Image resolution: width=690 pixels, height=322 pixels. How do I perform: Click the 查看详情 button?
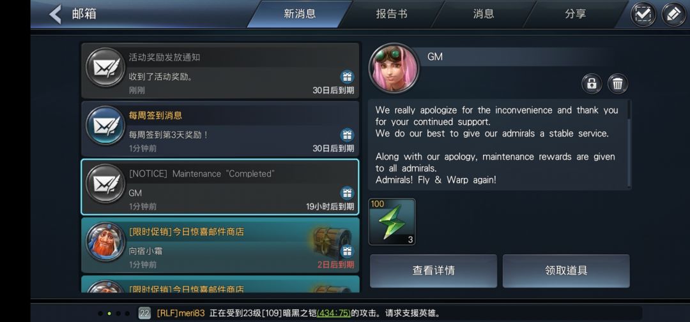click(433, 270)
